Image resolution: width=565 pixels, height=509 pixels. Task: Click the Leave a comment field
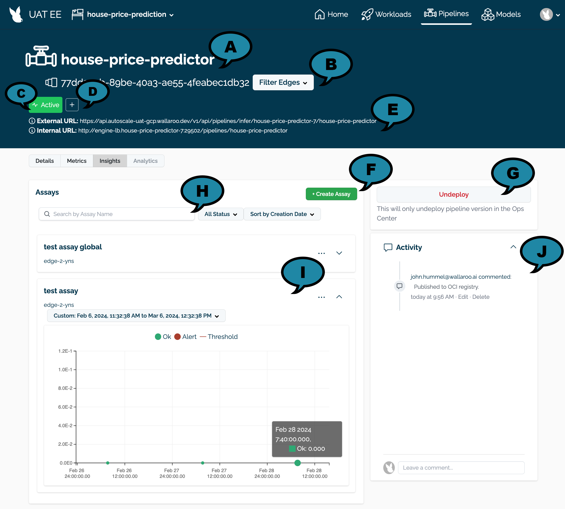(x=461, y=467)
